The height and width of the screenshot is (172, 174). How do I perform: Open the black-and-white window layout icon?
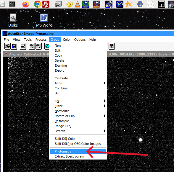click(x=162, y=4)
